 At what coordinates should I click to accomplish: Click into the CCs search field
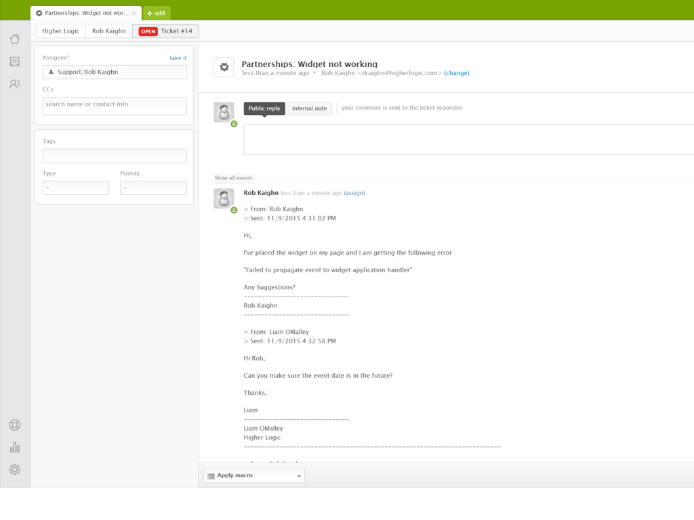coord(115,105)
